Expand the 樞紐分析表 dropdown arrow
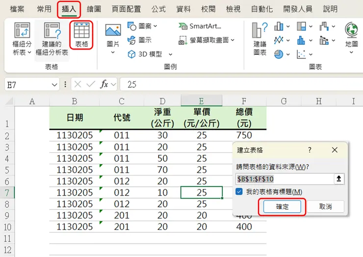This screenshot has height=257, width=363. click(29, 53)
